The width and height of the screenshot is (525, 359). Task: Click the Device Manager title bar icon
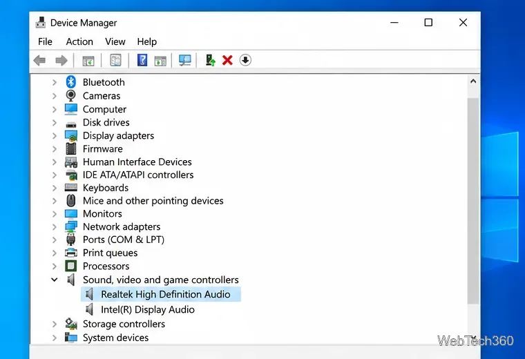41,22
